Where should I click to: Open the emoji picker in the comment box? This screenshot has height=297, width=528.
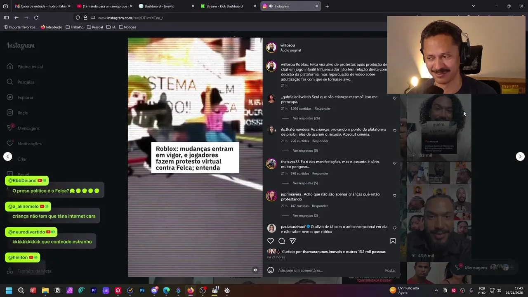pyautogui.click(x=271, y=270)
